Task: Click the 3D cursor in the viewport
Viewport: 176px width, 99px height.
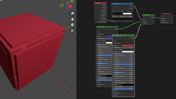Action: pyautogui.click(x=23, y=47)
